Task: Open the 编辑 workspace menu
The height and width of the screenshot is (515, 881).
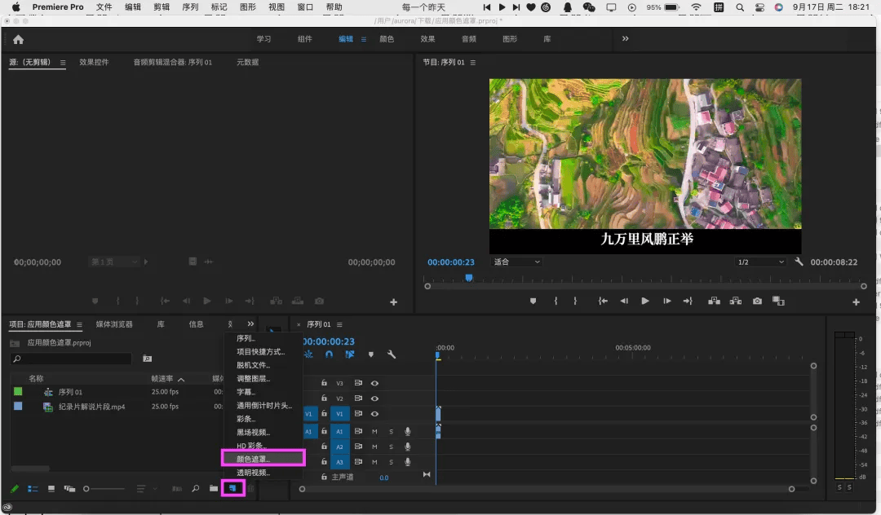Action: [364, 39]
